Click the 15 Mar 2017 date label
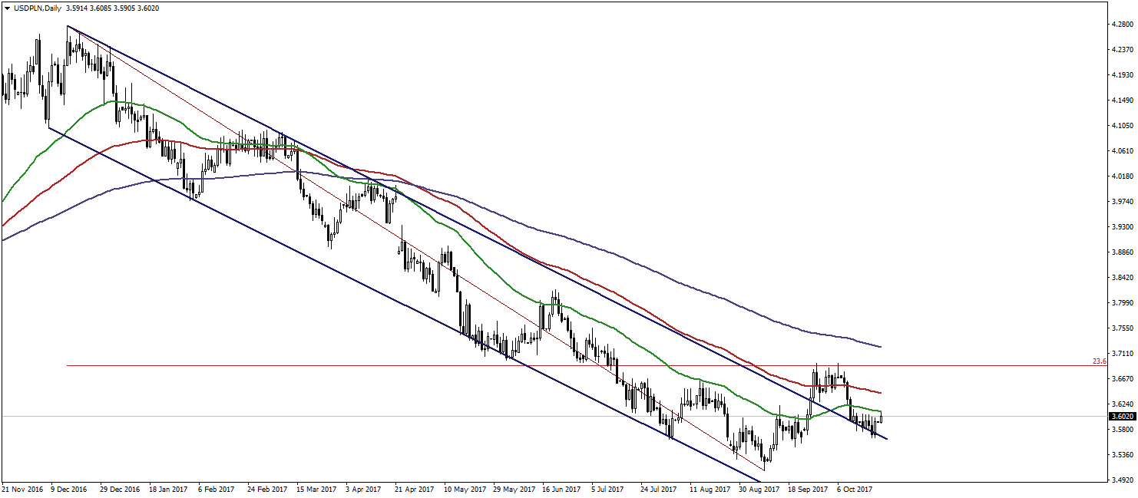 316,489
